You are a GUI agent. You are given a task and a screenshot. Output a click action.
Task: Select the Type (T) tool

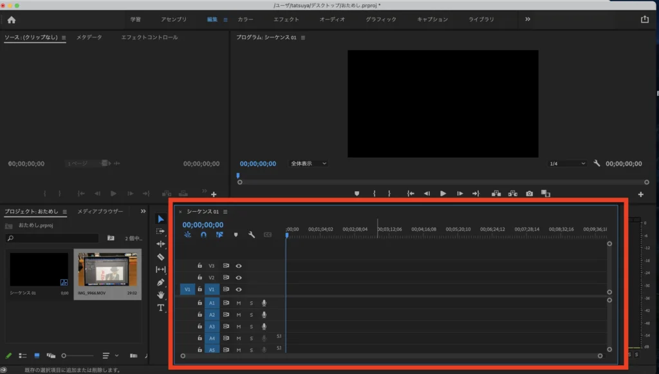click(x=161, y=308)
